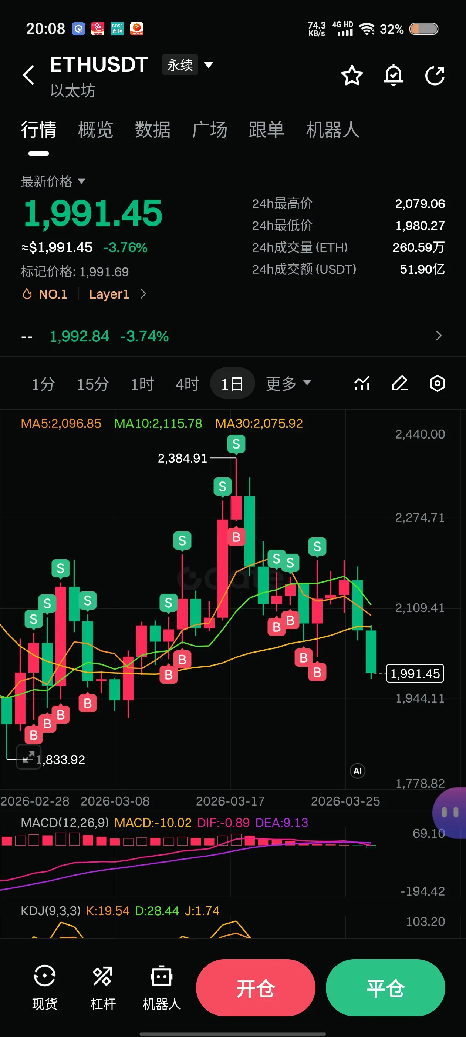The height and width of the screenshot is (1037, 466).
Task: Tap the MA30:2,075.92 indicator label
Action: [259, 423]
